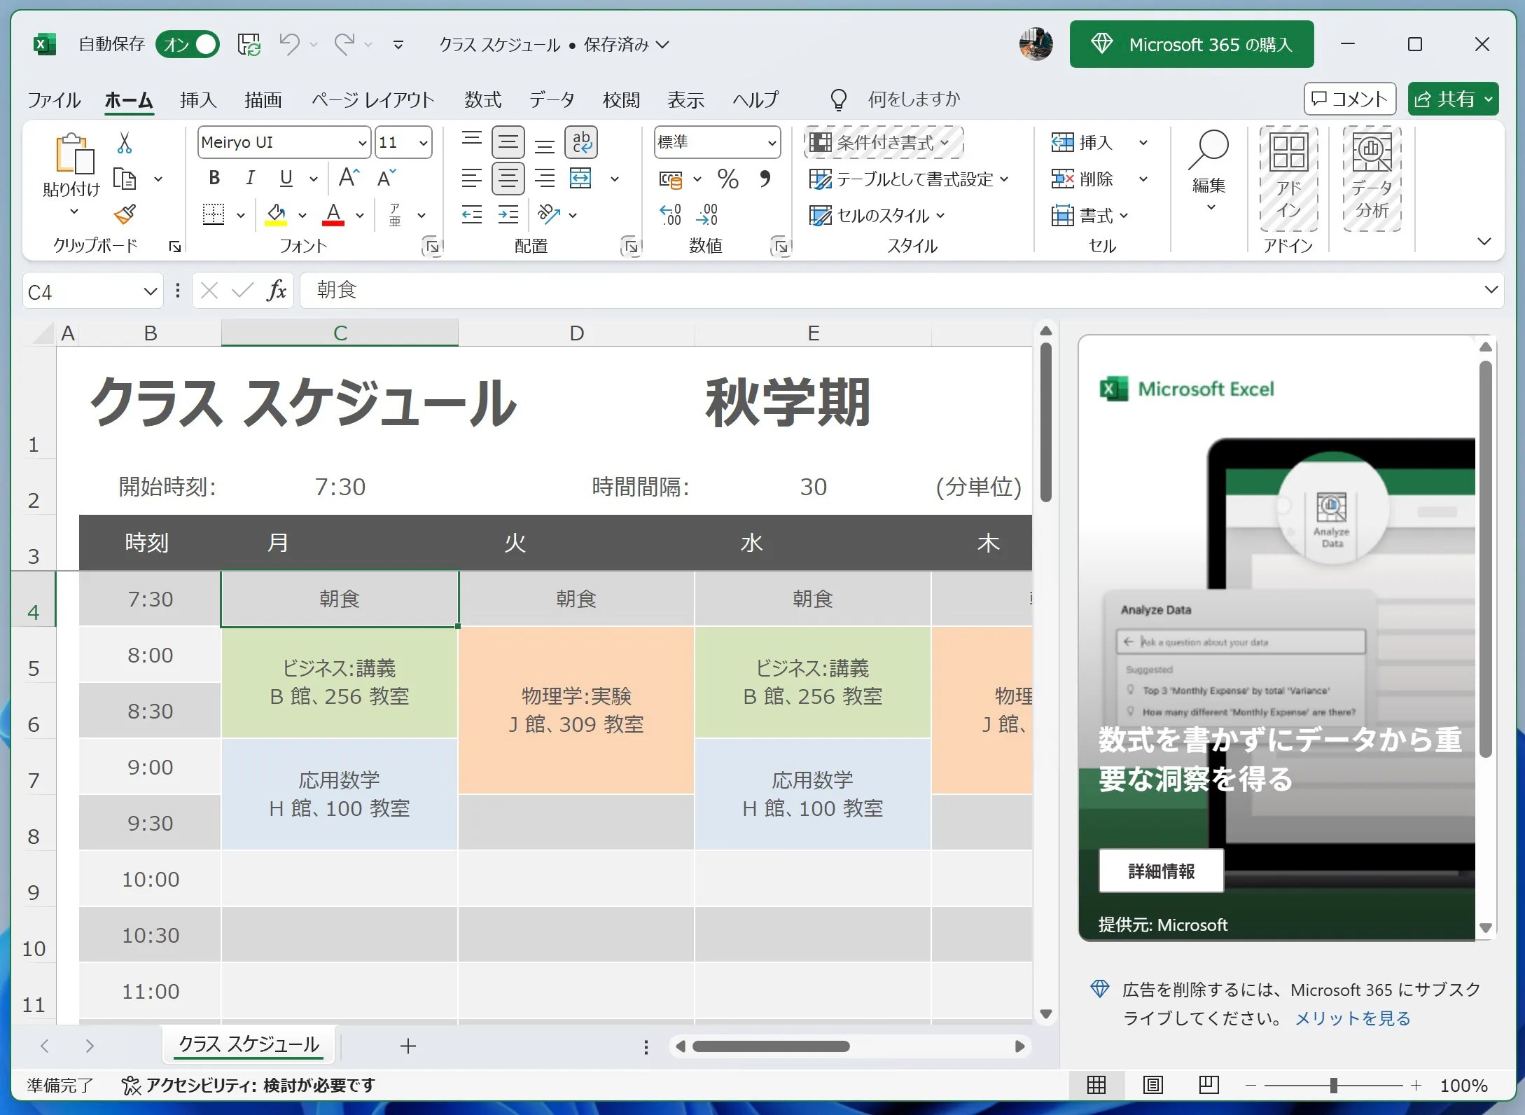Viewport: 1525px width, 1115px height.
Task: Click the Increase Indent icon
Action: pos(508,214)
